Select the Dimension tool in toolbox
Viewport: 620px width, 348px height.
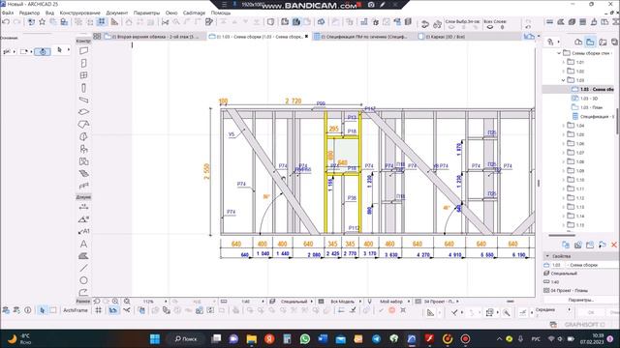click(x=83, y=206)
